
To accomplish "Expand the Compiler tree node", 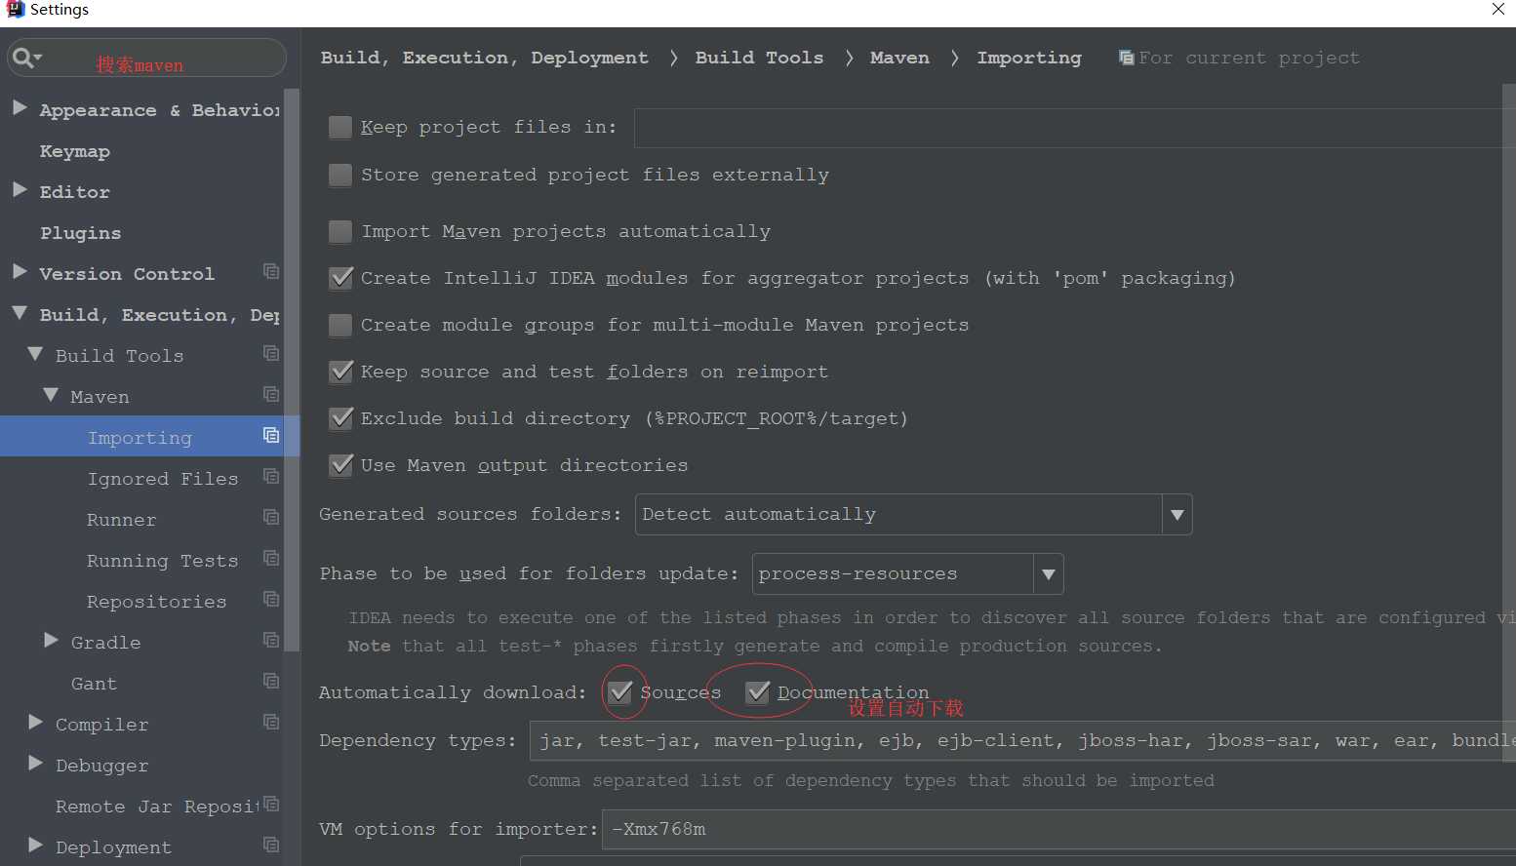I will [x=35, y=722].
